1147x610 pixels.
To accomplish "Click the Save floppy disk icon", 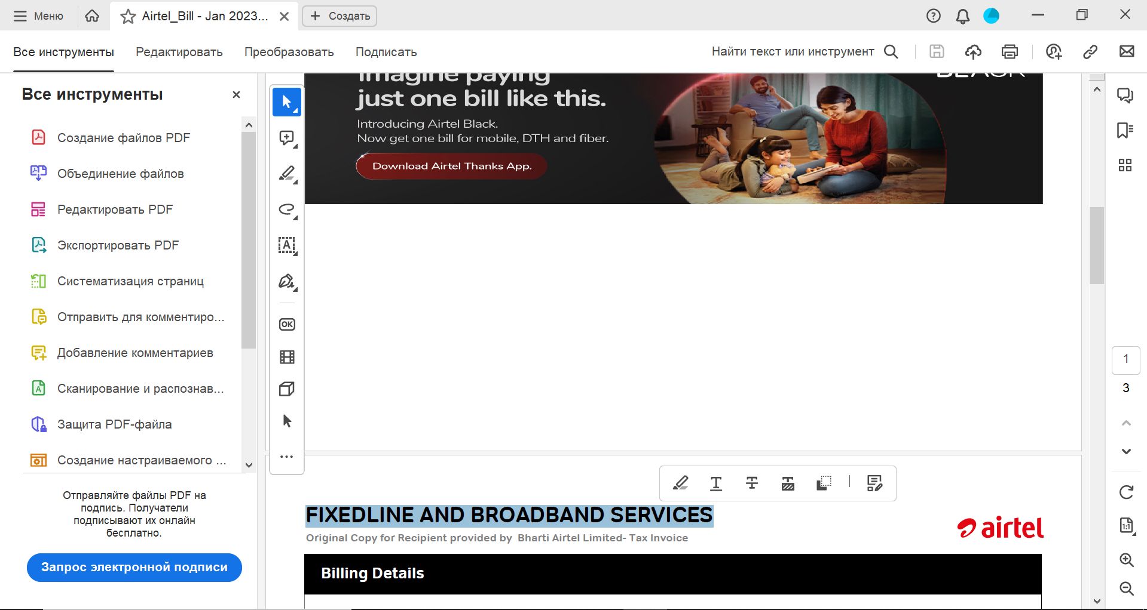I will 937,52.
